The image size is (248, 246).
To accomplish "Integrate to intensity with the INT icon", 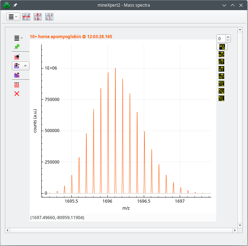I will [221, 76].
